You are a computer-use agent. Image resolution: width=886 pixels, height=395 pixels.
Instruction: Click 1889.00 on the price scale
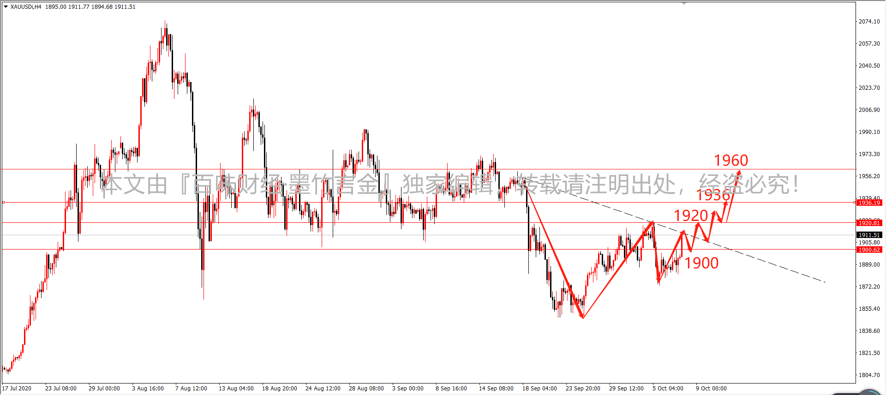tap(869, 265)
